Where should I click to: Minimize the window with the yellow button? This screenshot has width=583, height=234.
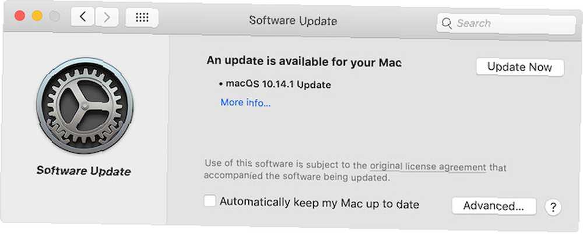(x=37, y=16)
